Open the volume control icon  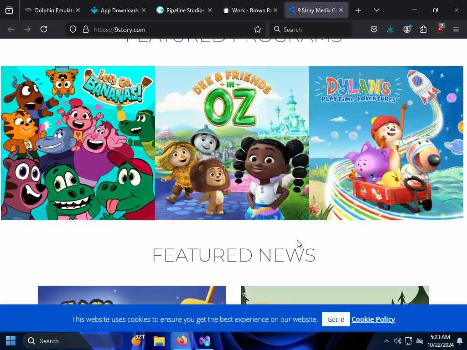tap(397, 341)
